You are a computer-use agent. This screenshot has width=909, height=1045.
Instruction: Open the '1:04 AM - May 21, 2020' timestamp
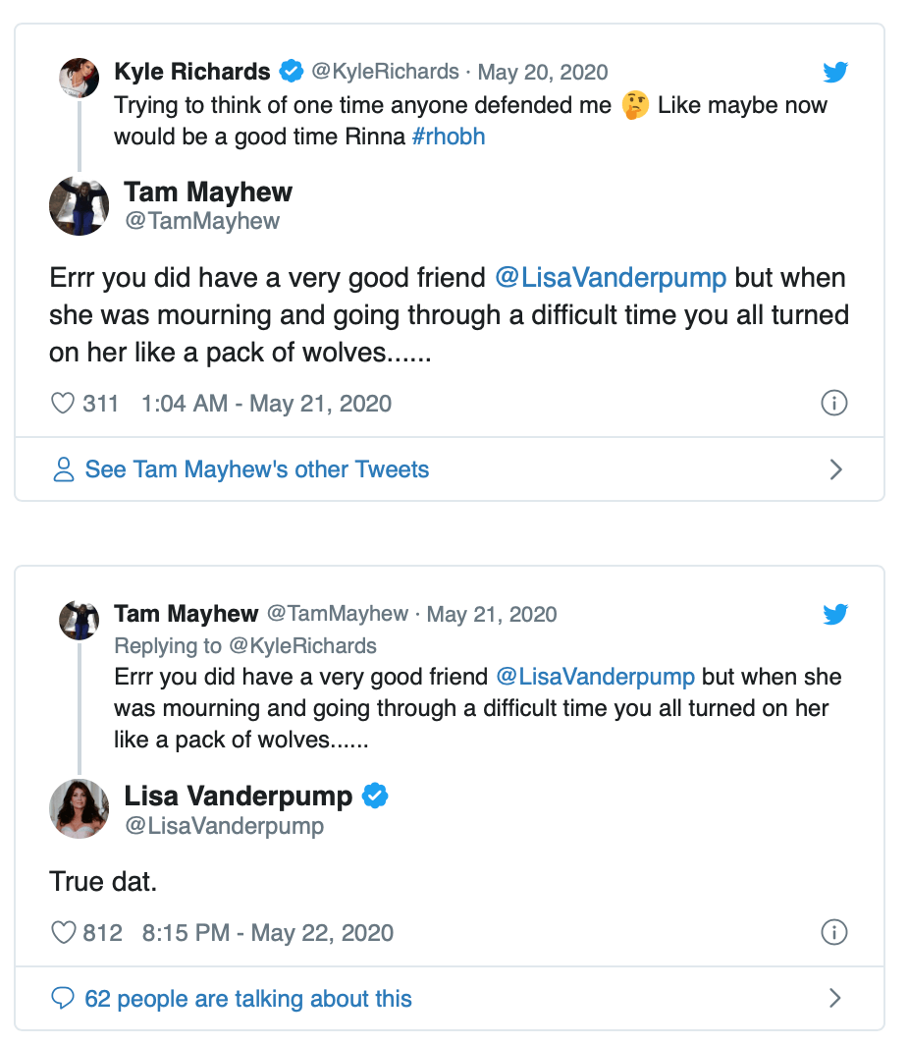(266, 404)
